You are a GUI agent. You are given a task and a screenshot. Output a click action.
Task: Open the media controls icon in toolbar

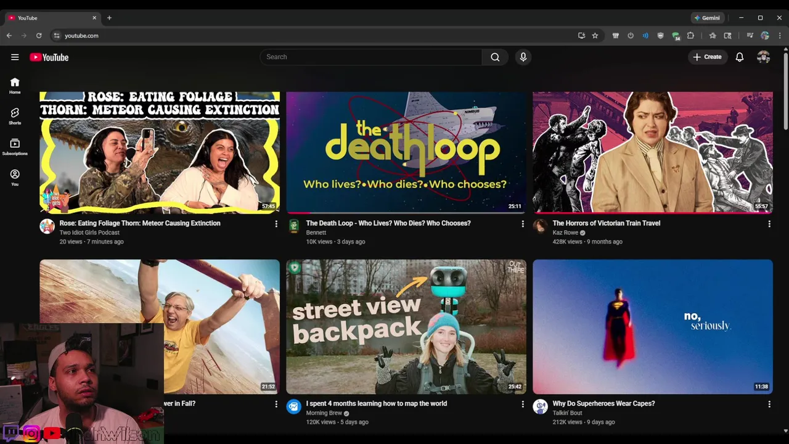750,36
